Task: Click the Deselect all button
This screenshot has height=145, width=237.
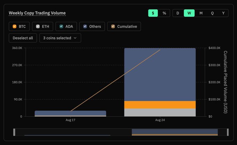Action: [23, 38]
